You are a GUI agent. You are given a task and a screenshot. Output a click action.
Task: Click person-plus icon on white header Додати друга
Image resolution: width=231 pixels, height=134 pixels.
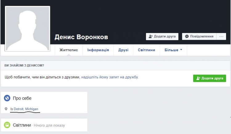151,36
